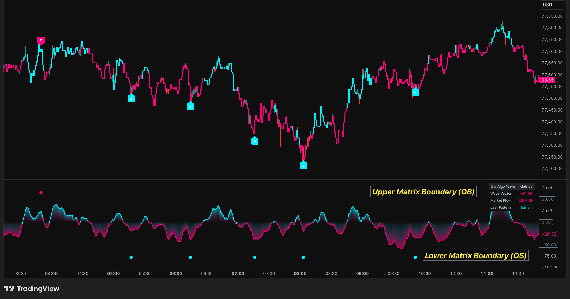Click the -26.32 current oscillator value label
Viewport: 570px width, 299px height.
[x=548, y=234]
